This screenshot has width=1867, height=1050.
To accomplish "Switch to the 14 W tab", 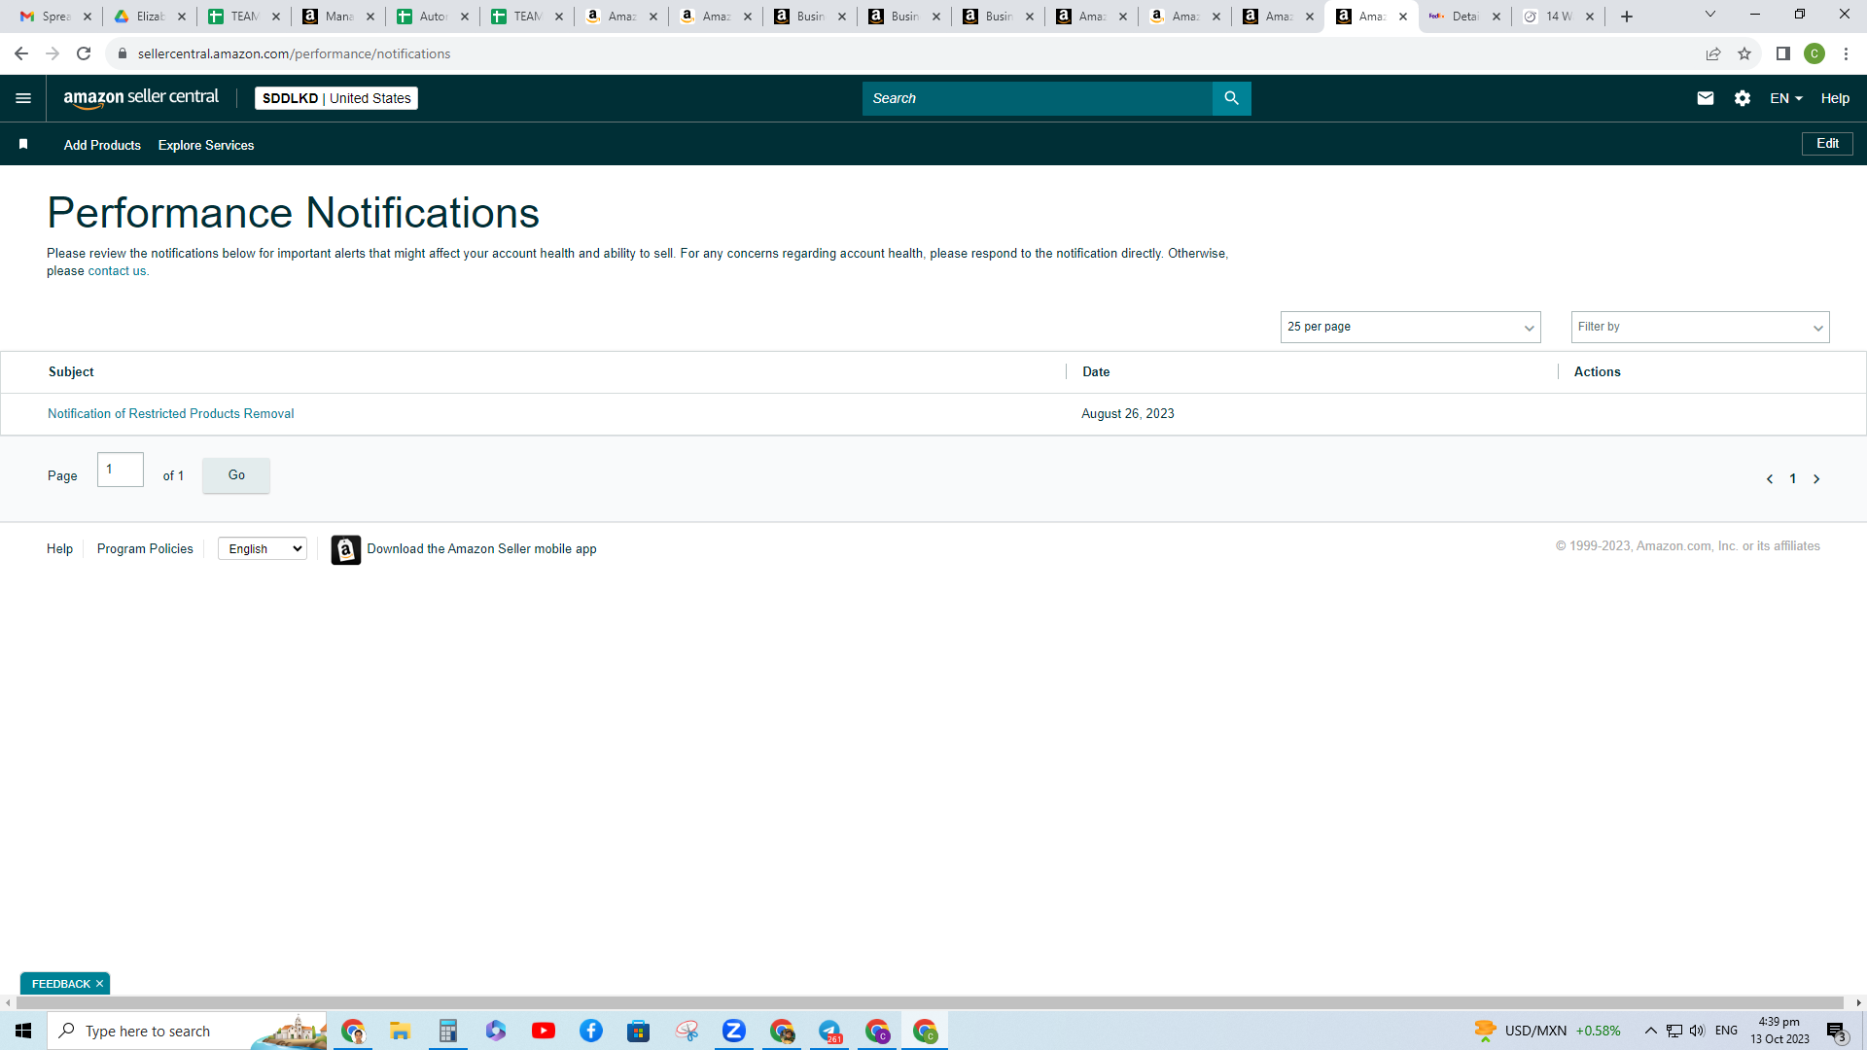I will 1559,17.
